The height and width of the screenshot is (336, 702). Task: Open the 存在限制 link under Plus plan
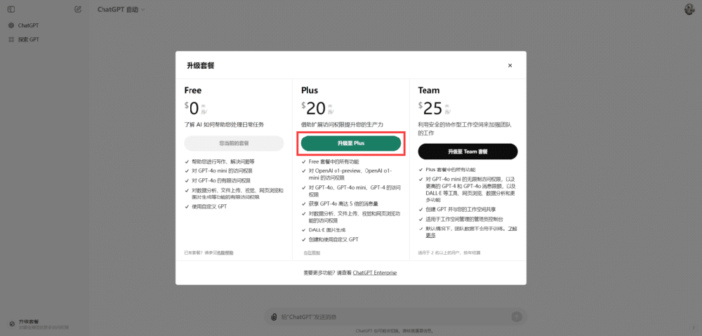tap(312, 253)
